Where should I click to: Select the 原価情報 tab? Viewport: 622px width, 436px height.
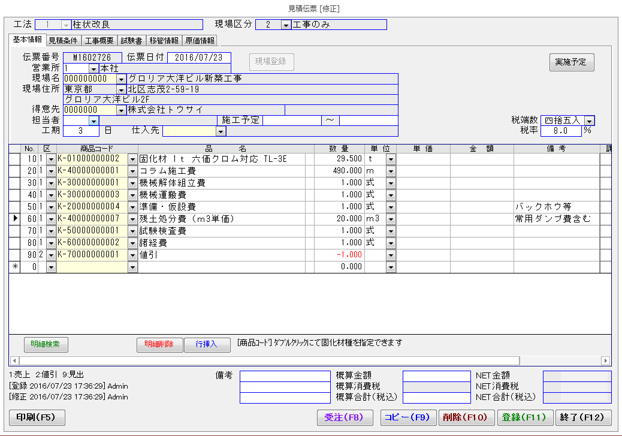click(x=199, y=41)
